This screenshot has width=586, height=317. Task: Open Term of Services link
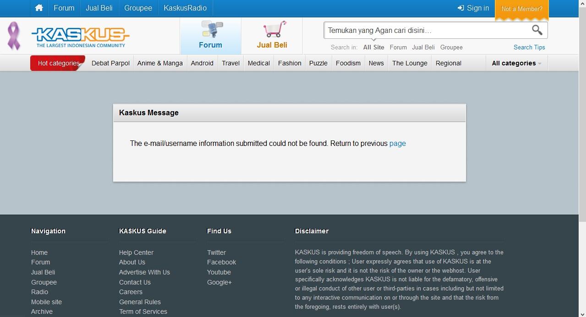pyautogui.click(x=143, y=312)
